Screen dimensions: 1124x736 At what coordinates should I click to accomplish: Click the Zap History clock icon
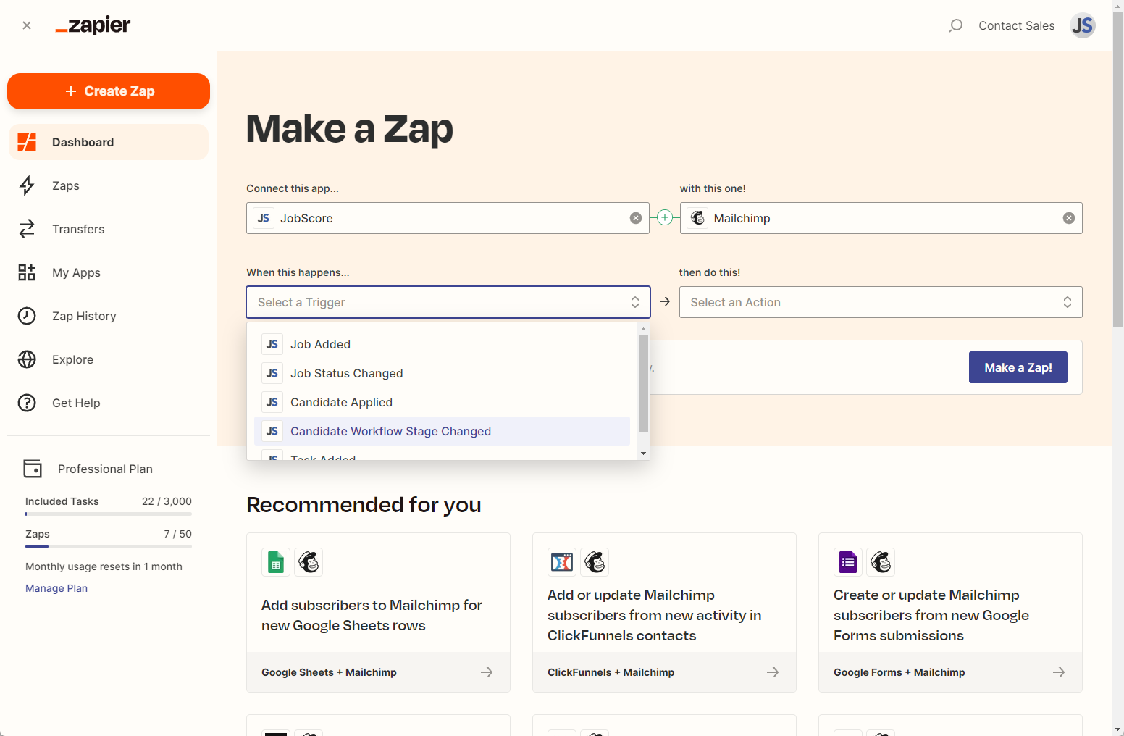pos(27,316)
